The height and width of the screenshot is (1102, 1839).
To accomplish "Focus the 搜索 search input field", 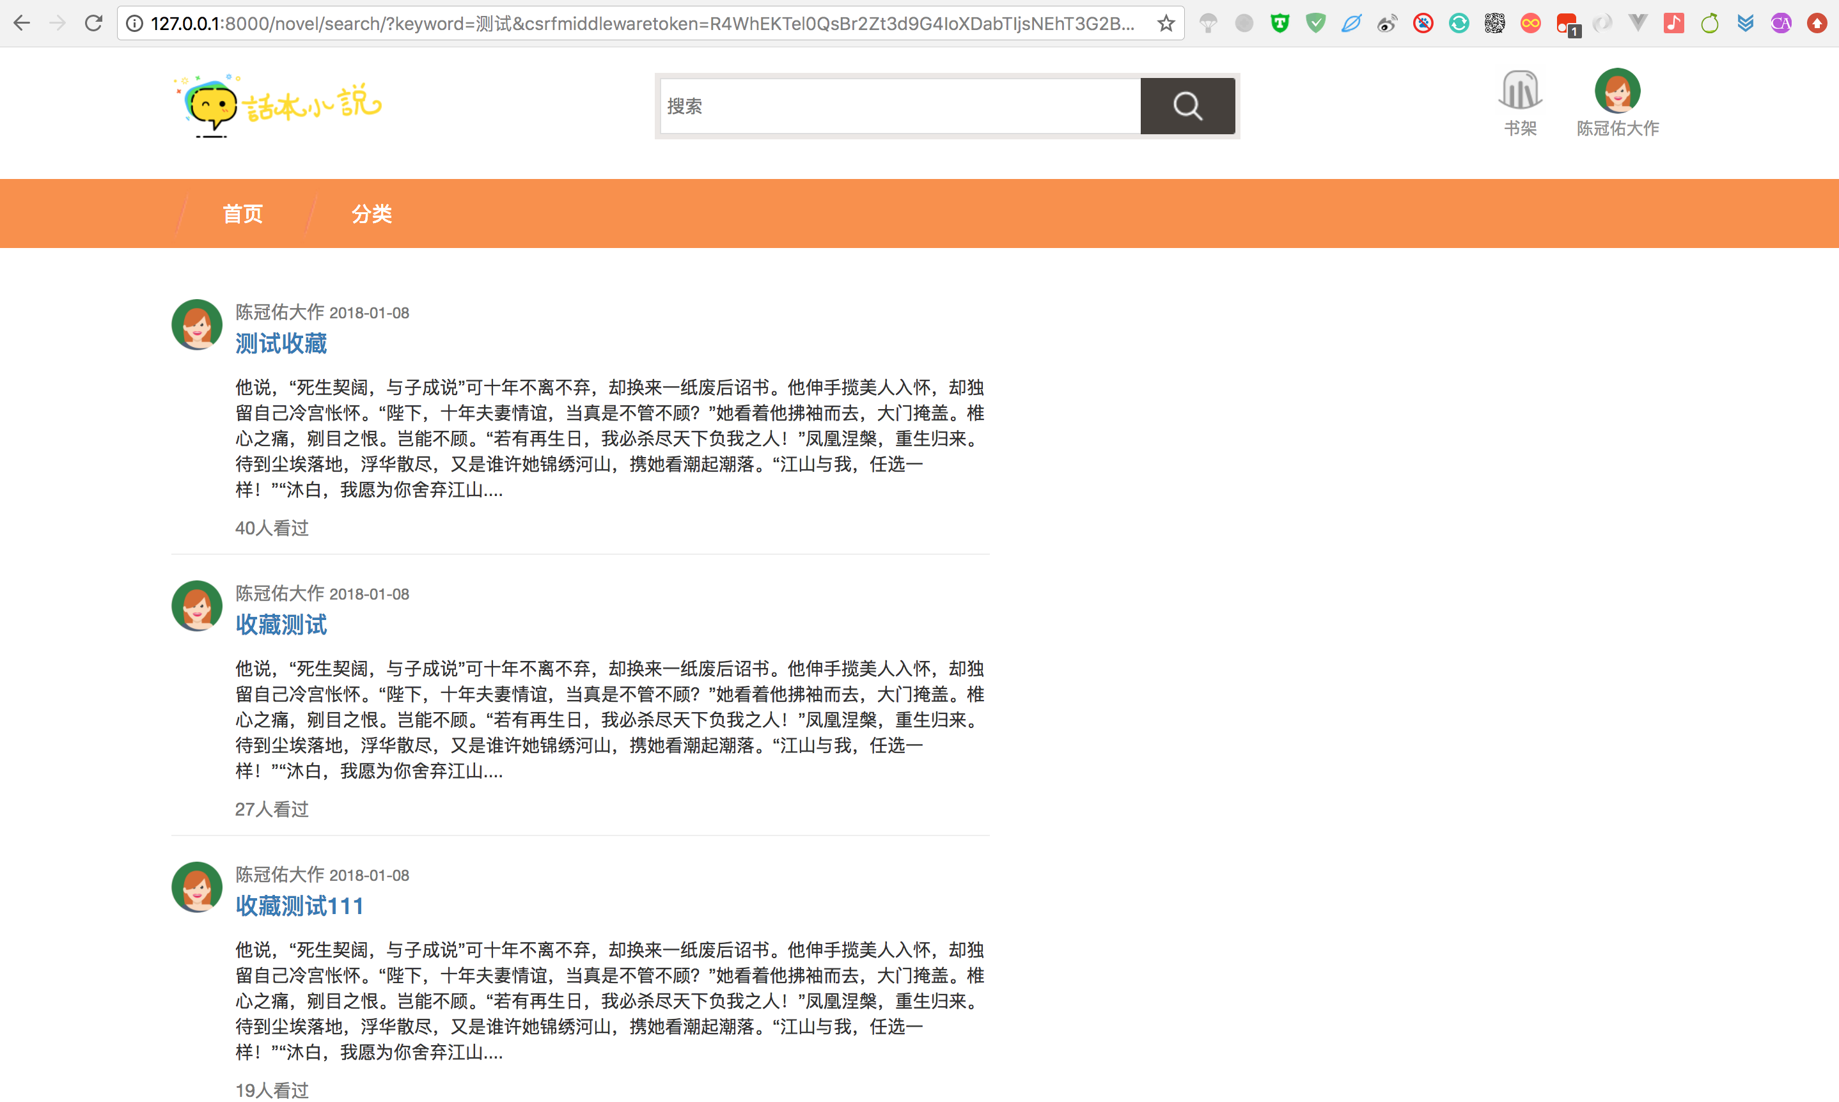I will (x=898, y=106).
